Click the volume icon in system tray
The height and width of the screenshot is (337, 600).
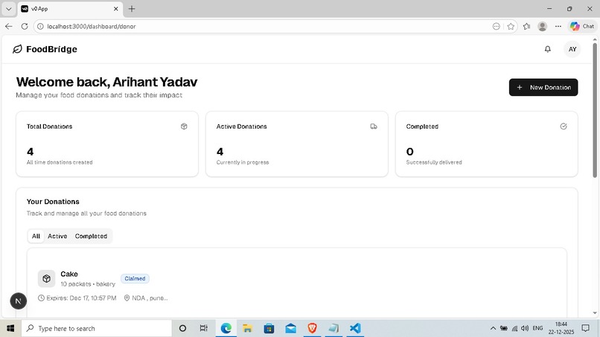[525, 328]
